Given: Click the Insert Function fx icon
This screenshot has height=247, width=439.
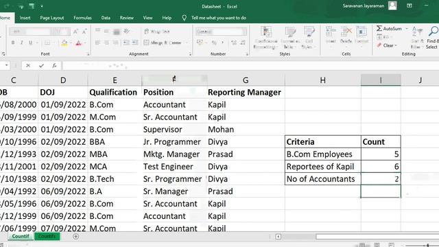Looking at the screenshot, I should [x=54, y=66].
